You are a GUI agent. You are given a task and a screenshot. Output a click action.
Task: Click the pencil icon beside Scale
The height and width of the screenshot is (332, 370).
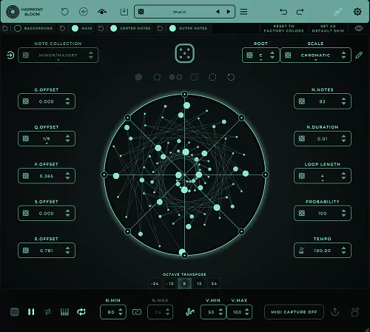pyautogui.click(x=359, y=55)
